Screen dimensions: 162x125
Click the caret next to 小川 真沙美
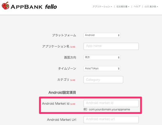pyautogui.click(x=157, y=7)
